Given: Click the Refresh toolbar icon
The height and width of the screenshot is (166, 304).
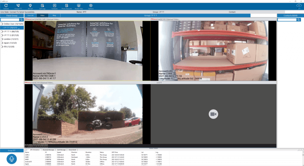Looking at the screenshot, I should click(x=6, y=6).
